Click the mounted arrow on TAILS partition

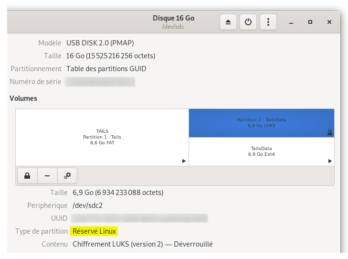tap(184, 161)
